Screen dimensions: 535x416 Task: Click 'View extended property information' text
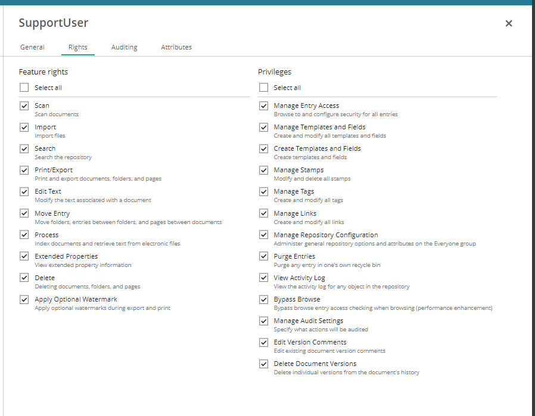[x=83, y=265]
